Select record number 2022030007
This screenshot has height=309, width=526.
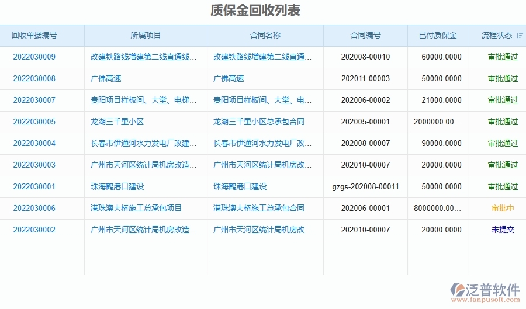(x=34, y=100)
